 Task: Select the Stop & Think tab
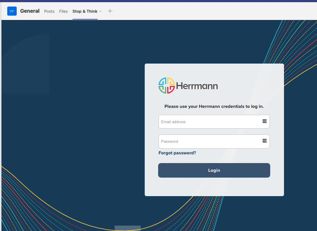(85, 11)
